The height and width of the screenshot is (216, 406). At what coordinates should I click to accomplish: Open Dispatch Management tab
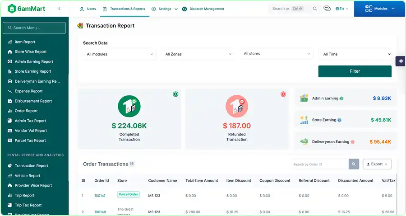pyautogui.click(x=203, y=9)
